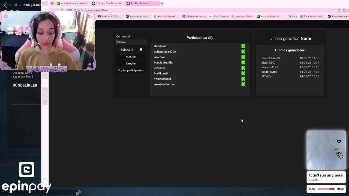Screen dimensions: 349x196
Task: Click the Sub X2 info icon
Action: (132, 50)
